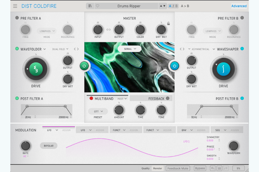Screen dimensions: 259x172
Task: Open the Dual Fold mode dropdown
Action: click(x=60, y=49)
